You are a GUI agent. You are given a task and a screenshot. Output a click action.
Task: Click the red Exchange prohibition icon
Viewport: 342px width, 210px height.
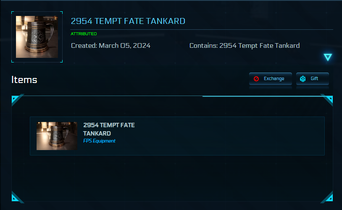pos(256,79)
